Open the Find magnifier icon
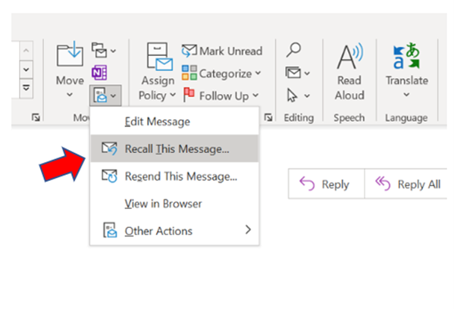Viewport: 454px width, 309px height. (293, 50)
